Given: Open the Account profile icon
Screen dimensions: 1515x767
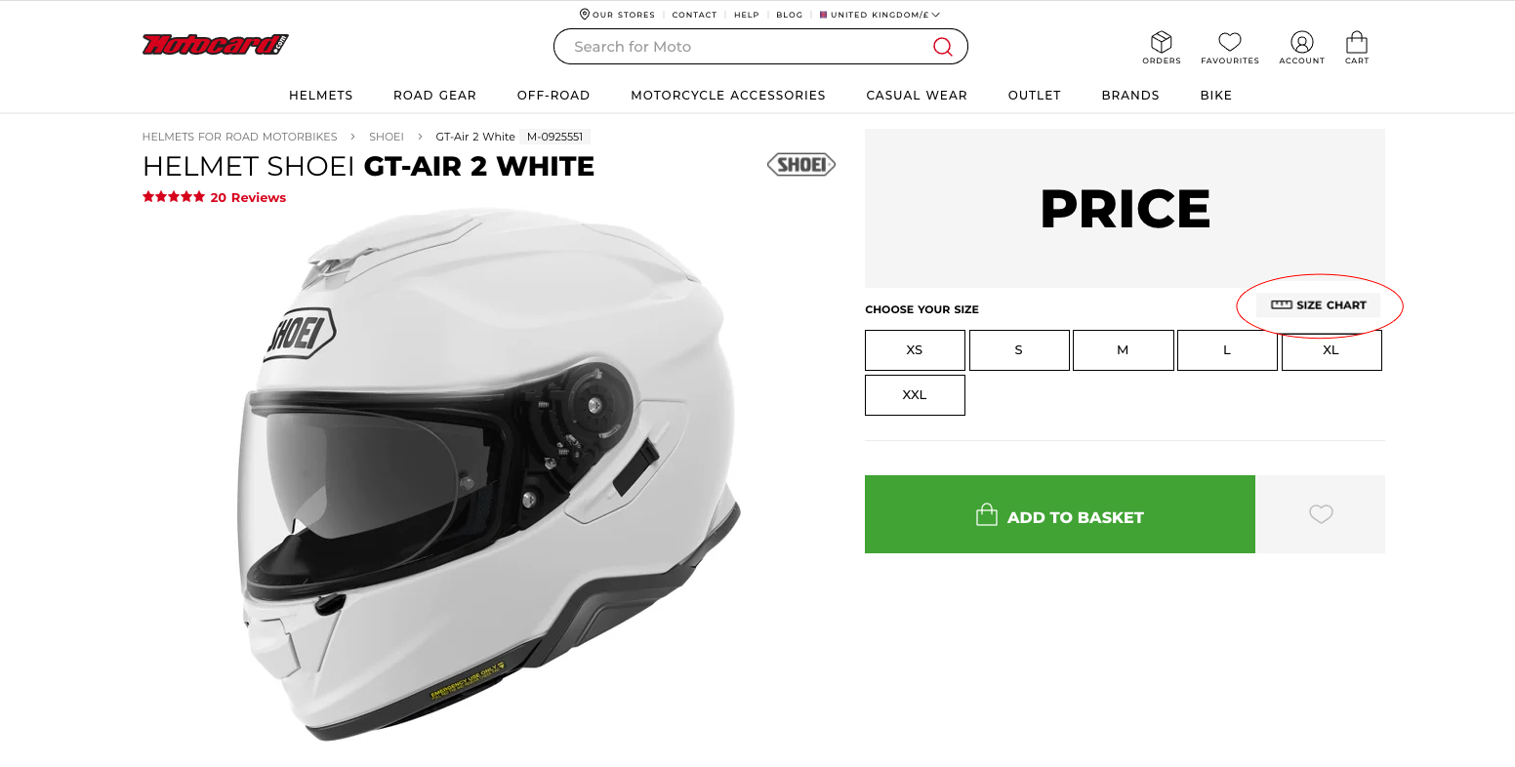Looking at the screenshot, I should coord(1301,42).
